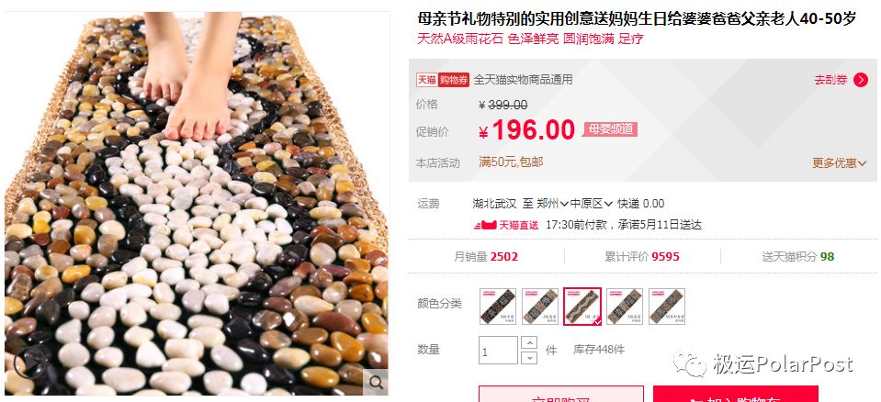The image size is (881, 402).
Task: Select the second color option thumbnail
Action: click(x=540, y=307)
